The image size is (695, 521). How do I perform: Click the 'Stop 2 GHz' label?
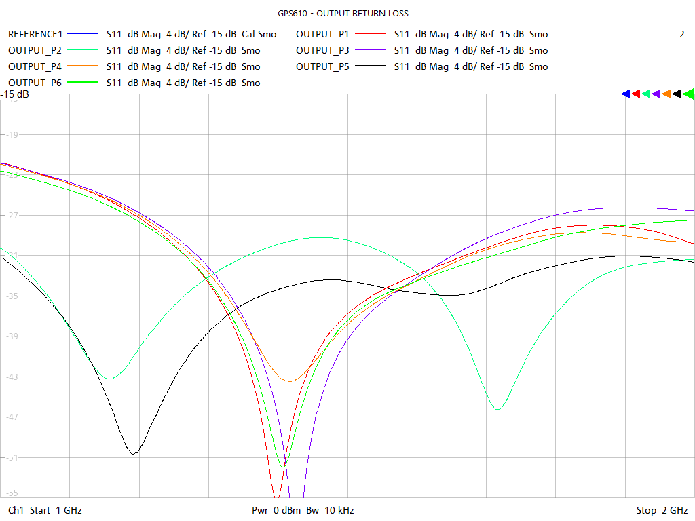click(662, 510)
